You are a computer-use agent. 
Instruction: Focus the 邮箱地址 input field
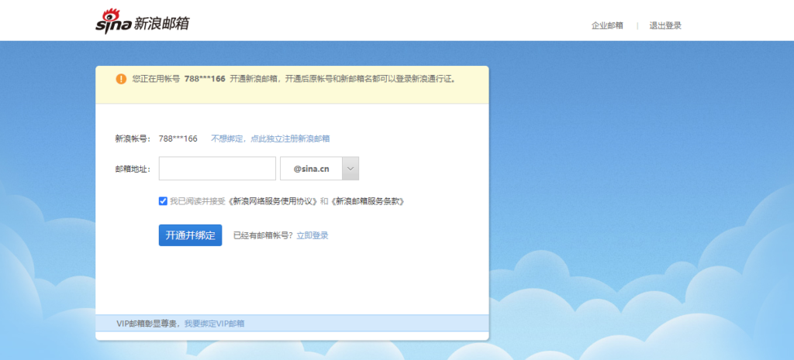pyautogui.click(x=217, y=168)
